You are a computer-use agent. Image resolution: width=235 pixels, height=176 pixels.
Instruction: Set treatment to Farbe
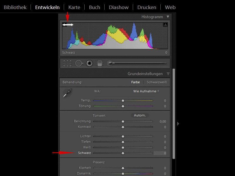pos(135,82)
